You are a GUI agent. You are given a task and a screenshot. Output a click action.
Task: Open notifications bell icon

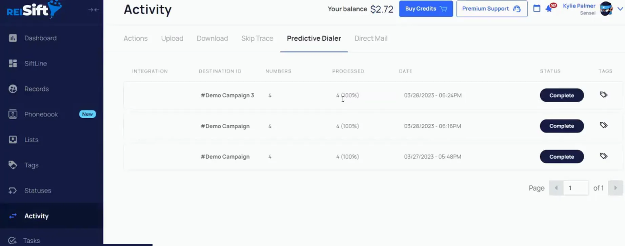click(x=549, y=8)
